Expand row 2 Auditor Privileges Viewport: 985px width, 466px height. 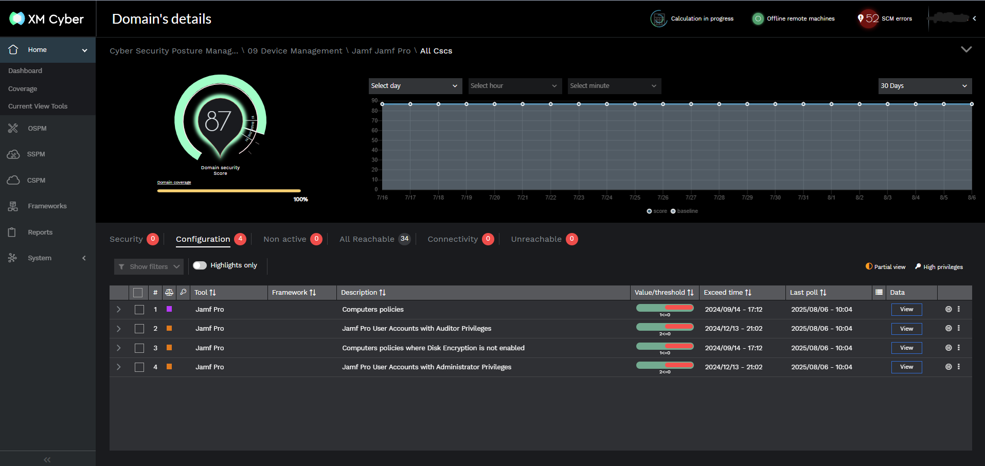(118, 328)
